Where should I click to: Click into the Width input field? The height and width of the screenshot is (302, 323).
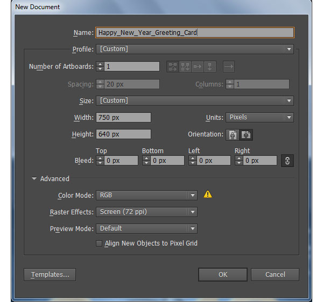(x=123, y=117)
